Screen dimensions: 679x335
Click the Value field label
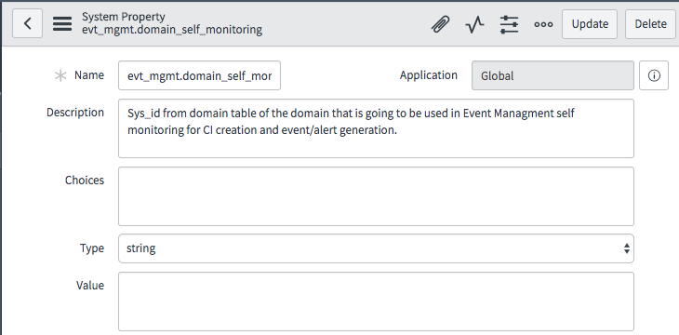[90, 285]
